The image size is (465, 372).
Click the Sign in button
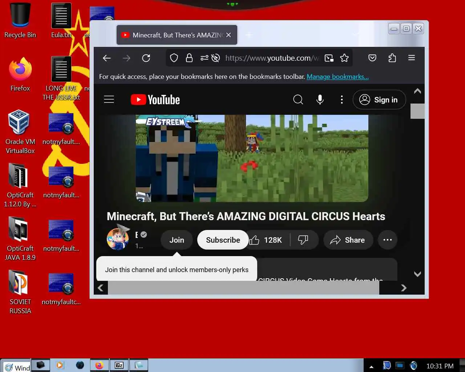point(379,100)
